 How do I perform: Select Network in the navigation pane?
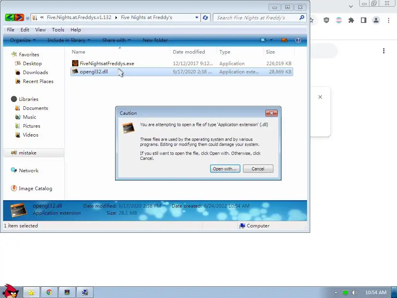pos(24,171)
